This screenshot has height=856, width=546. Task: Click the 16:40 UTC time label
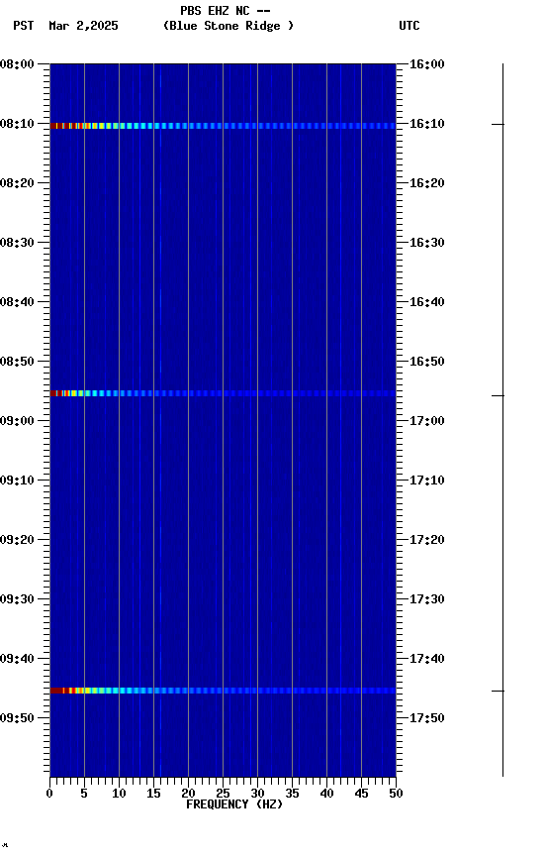click(427, 302)
